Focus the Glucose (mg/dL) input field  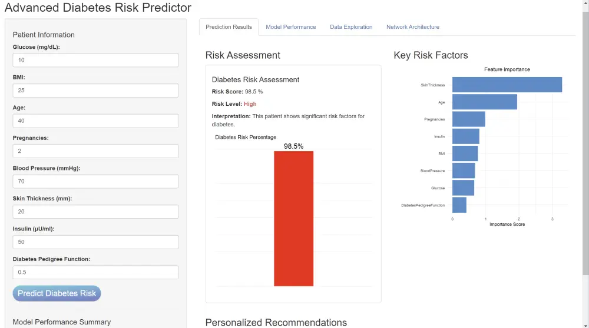[x=95, y=60]
